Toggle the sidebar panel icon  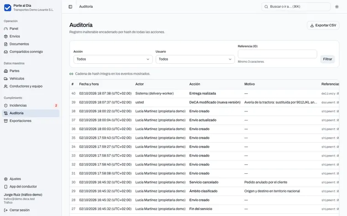pos(70,7)
